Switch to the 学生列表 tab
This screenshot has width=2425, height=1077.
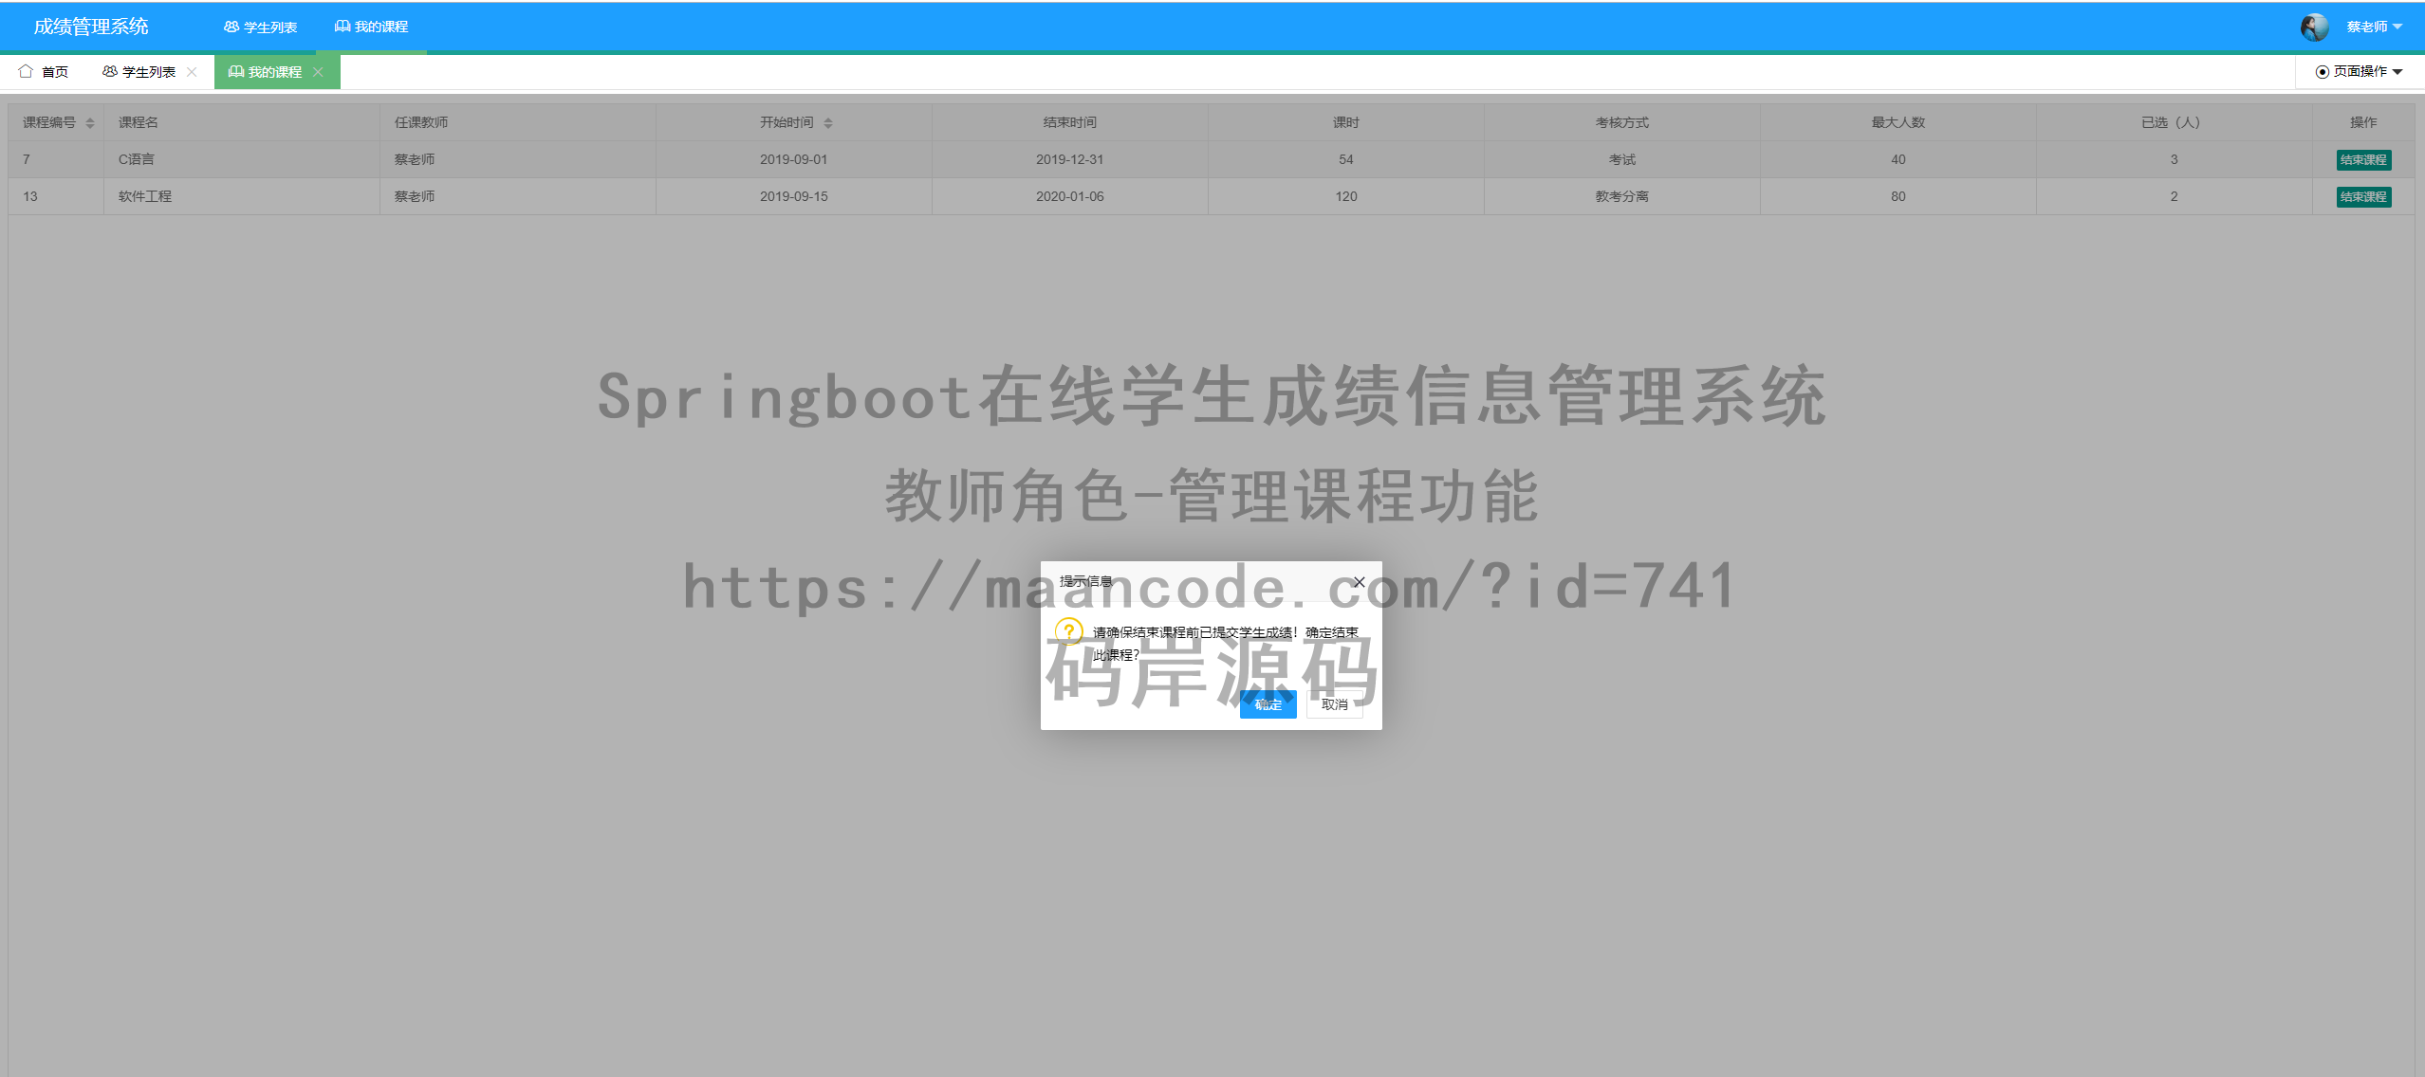[139, 72]
